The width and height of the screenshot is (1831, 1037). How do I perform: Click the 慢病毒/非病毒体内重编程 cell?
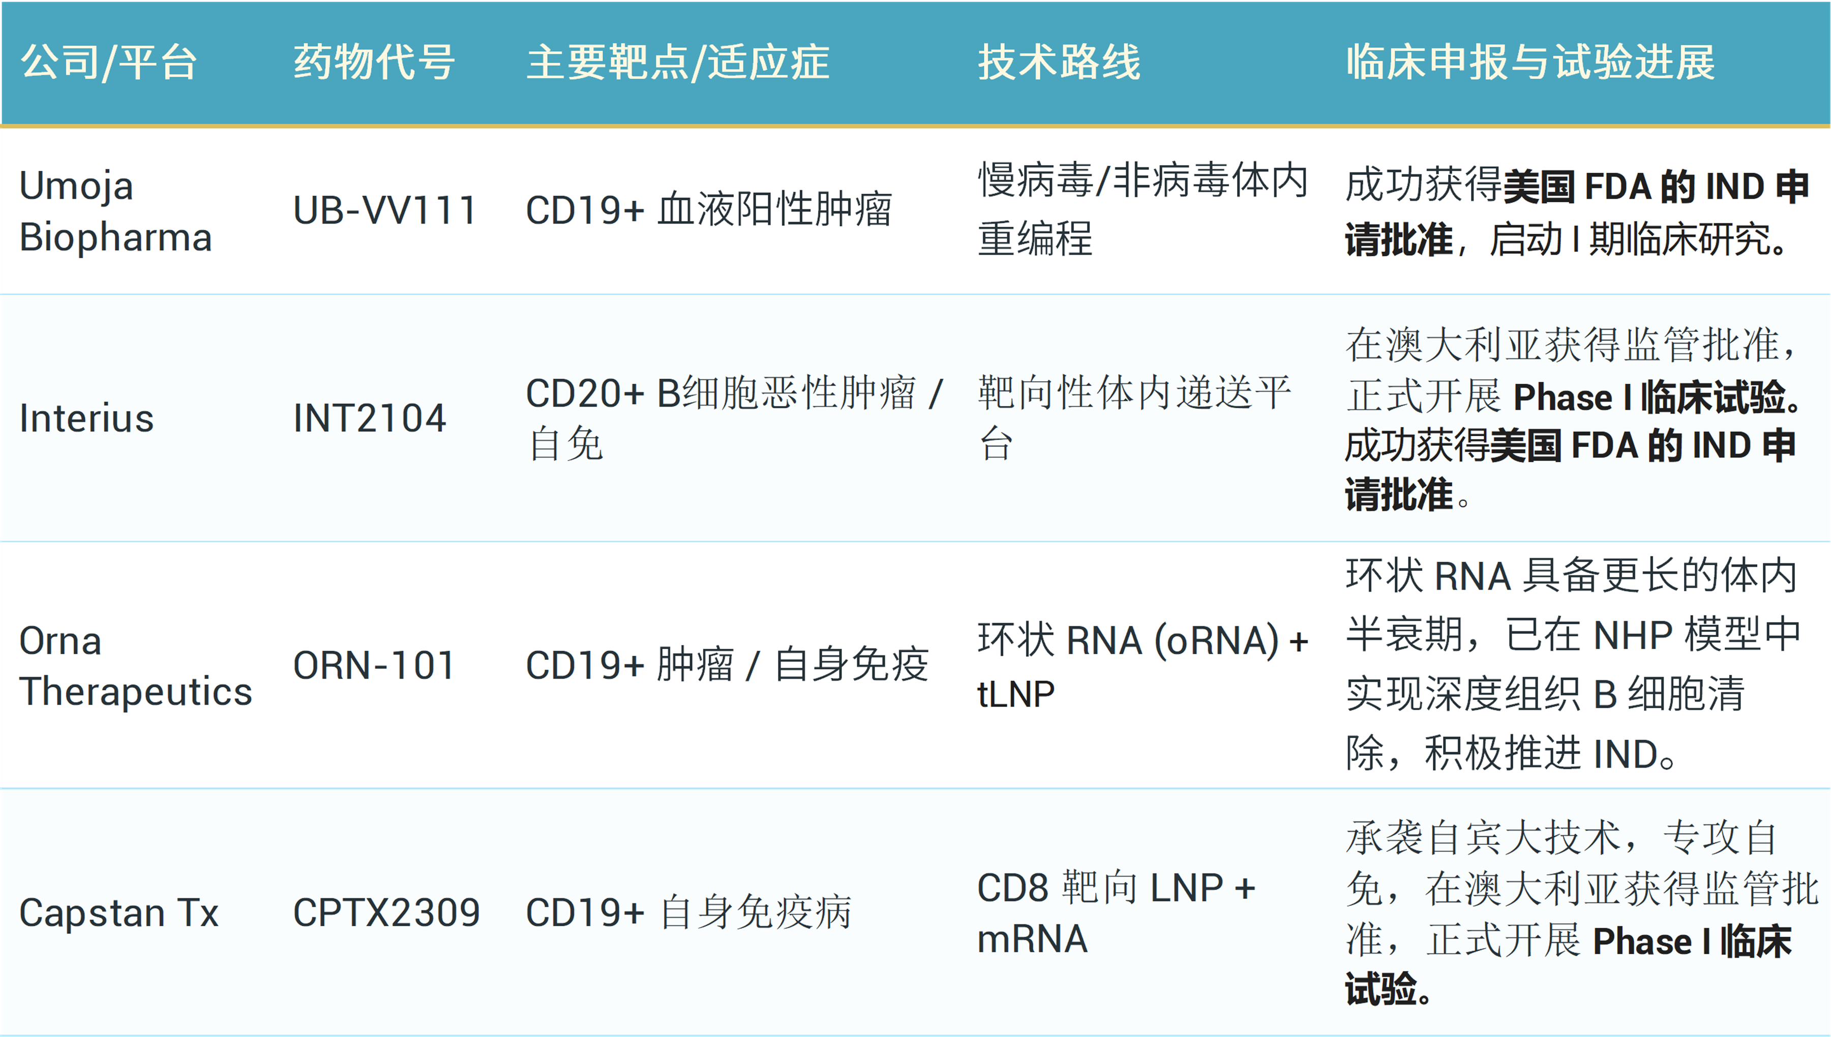coord(1143,209)
